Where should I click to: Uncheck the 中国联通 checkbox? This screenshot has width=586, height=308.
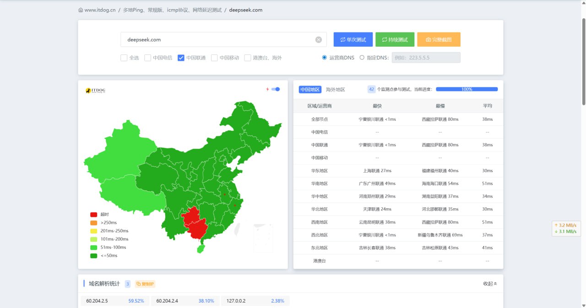(181, 58)
